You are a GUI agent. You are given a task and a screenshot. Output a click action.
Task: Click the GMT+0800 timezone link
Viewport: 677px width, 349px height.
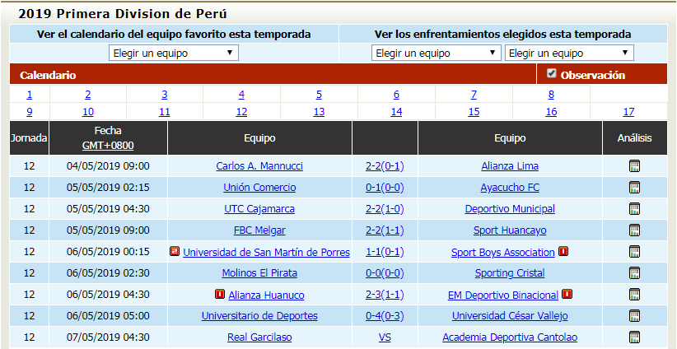point(108,146)
